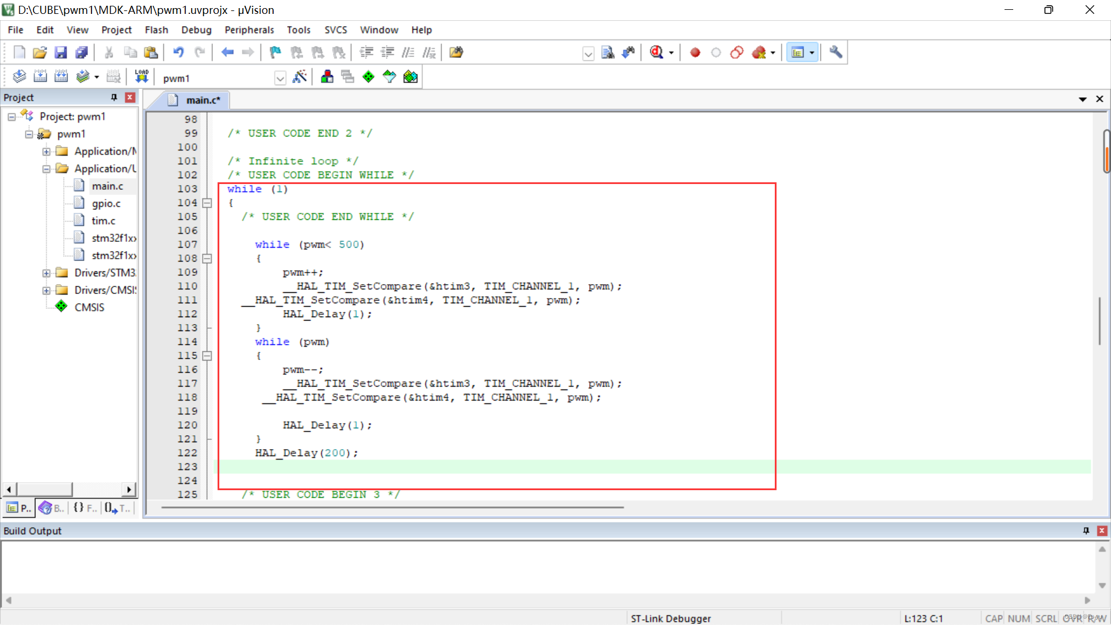Close the Project panel
1111x625 pixels.
[x=130, y=97]
